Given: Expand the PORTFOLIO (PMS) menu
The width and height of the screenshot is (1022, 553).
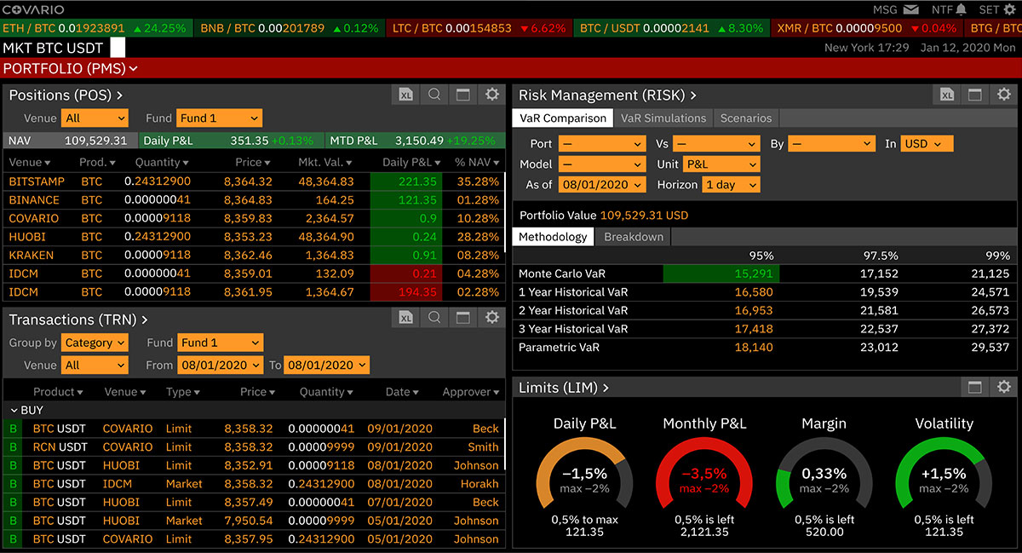Looking at the screenshot, I should coord(71,68).
